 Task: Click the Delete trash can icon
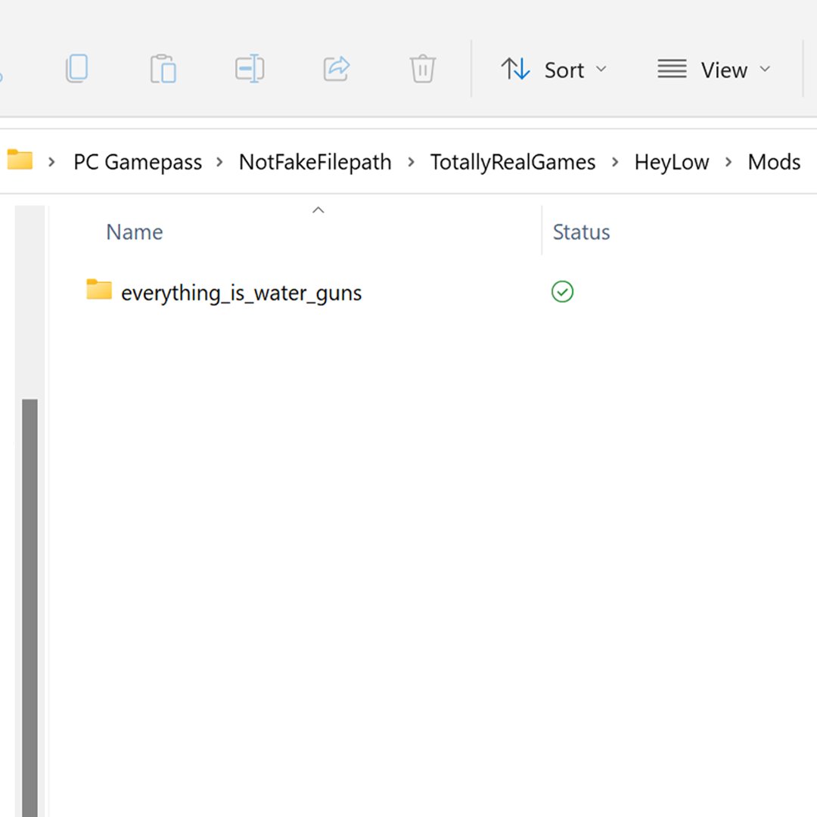(x=423, y=68)
